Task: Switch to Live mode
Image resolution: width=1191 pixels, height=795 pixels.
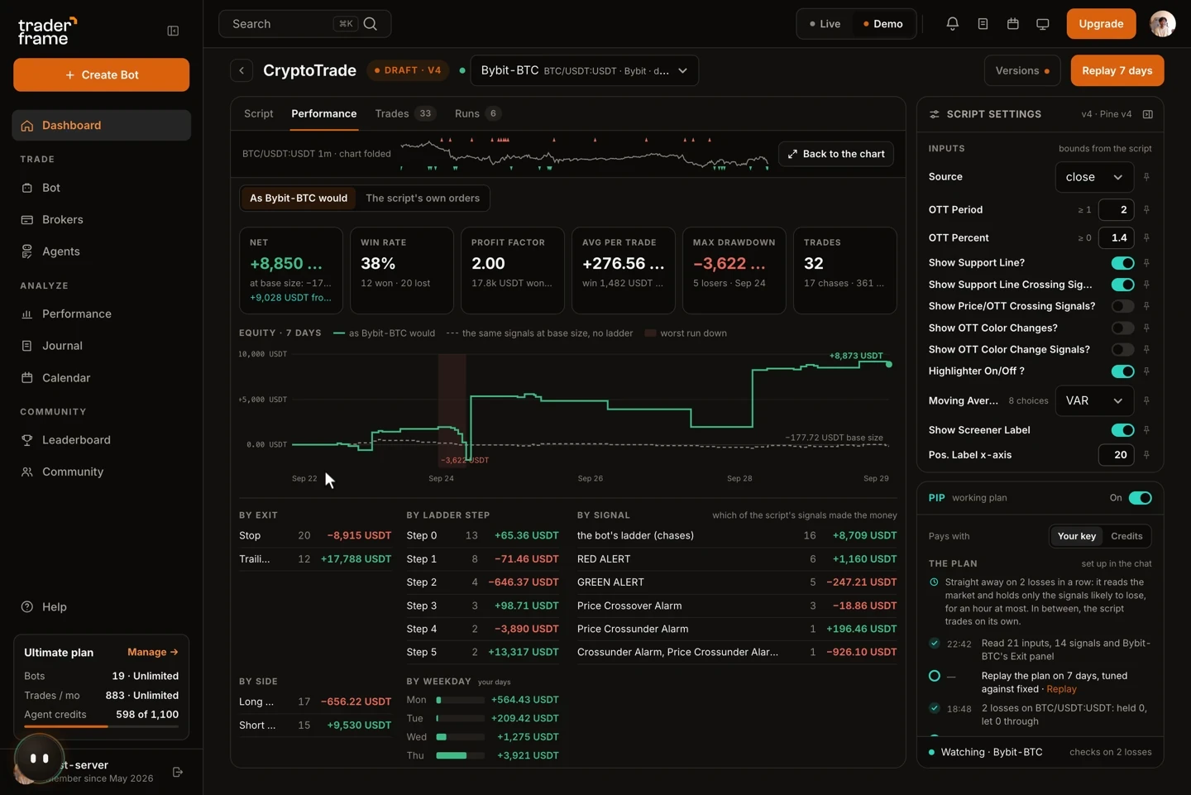Action: [x=825, y=24]
